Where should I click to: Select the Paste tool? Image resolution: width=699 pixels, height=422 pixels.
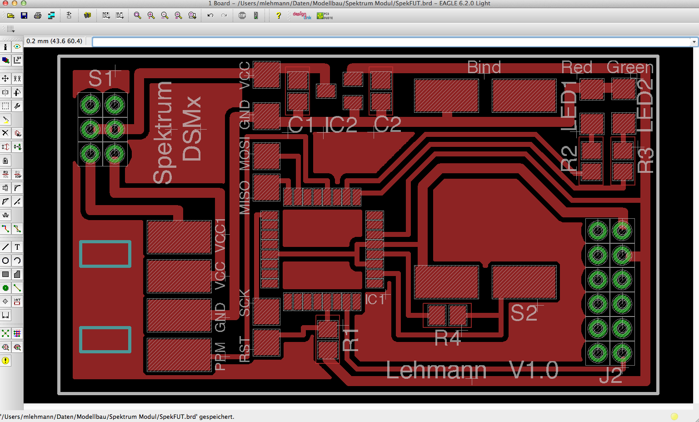(5, 120)
